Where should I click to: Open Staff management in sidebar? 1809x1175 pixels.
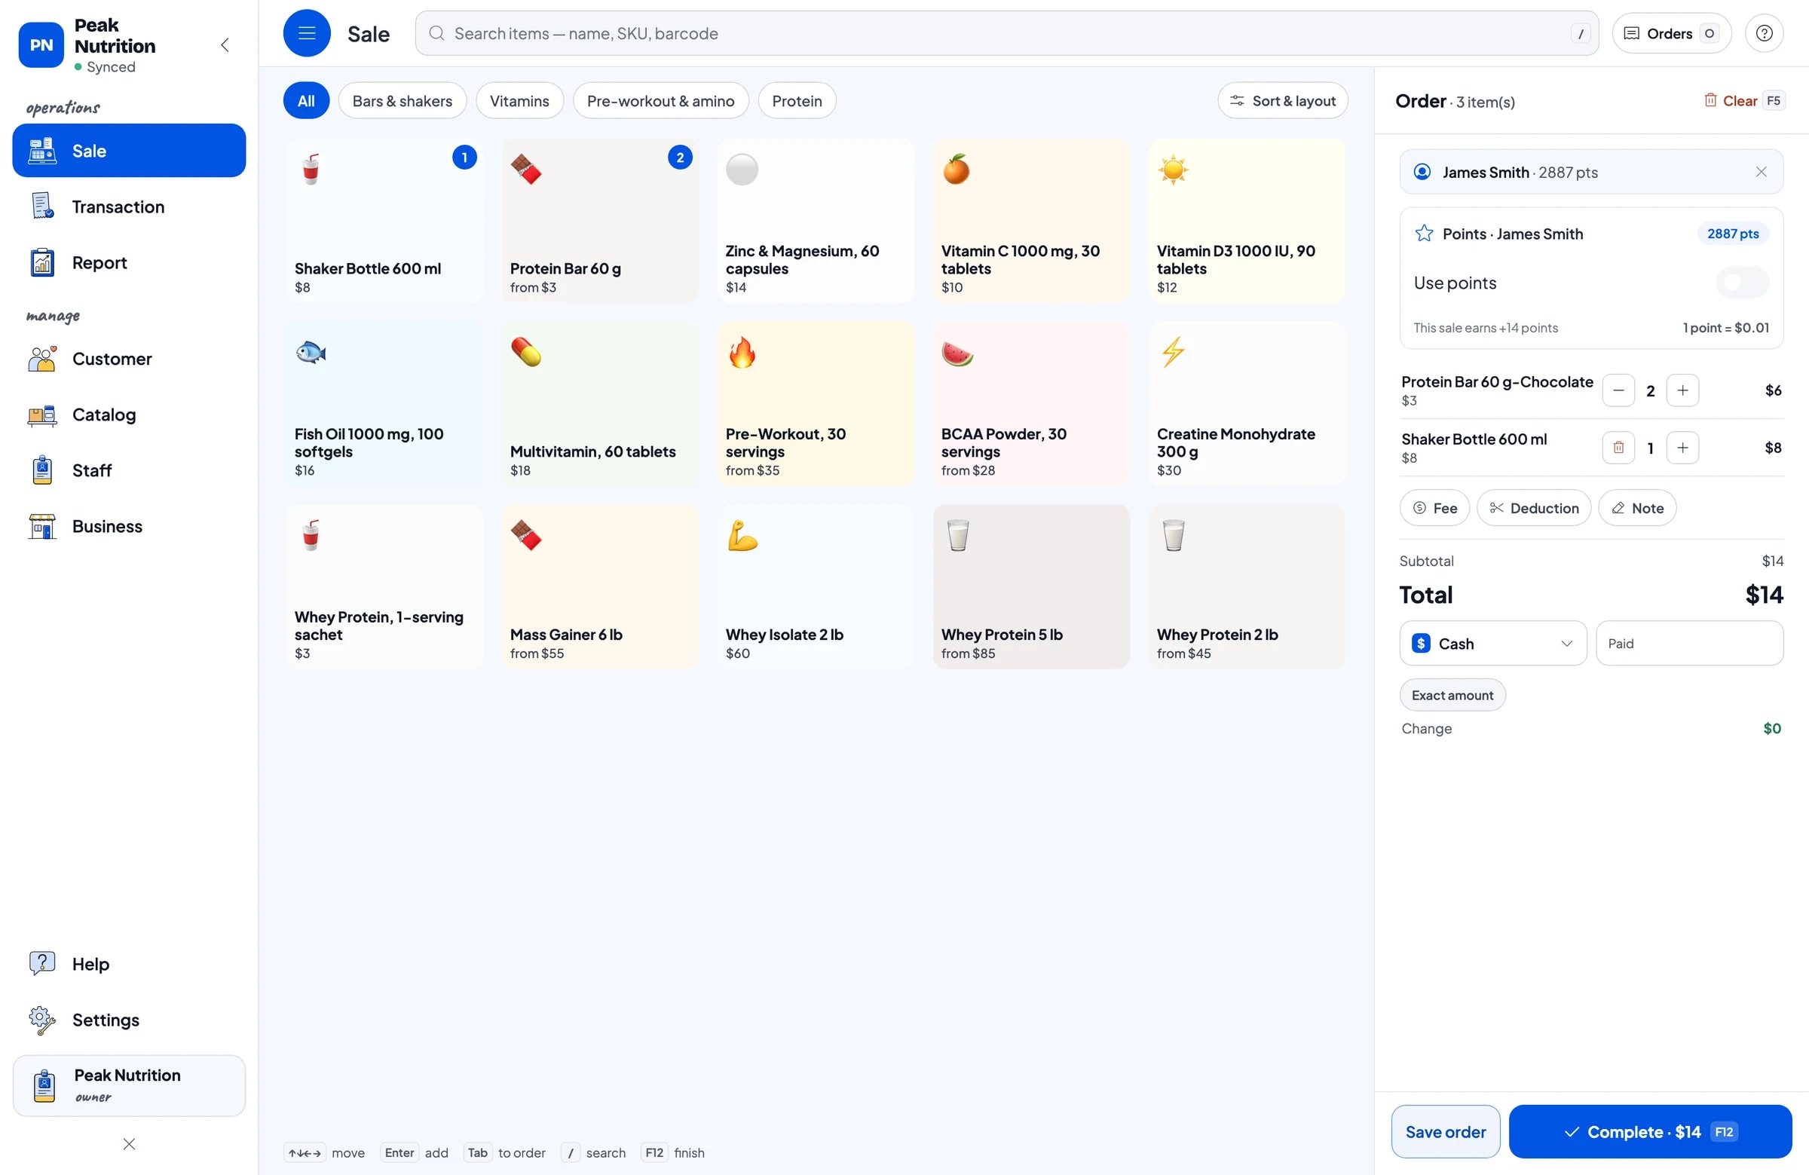129,470
